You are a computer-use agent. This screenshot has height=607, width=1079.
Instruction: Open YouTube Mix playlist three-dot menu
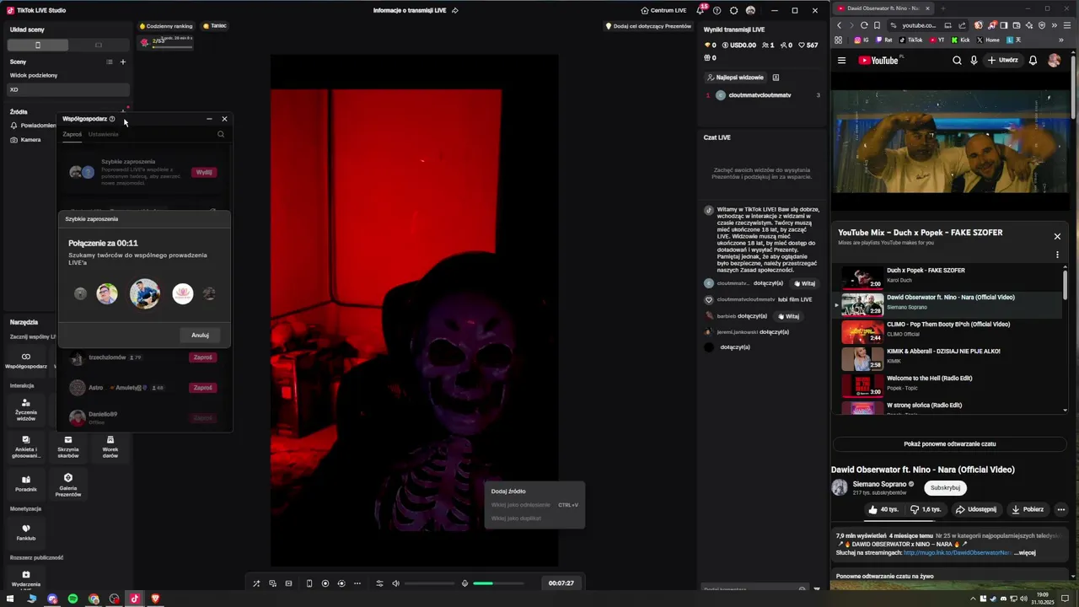pos(1057,255)
